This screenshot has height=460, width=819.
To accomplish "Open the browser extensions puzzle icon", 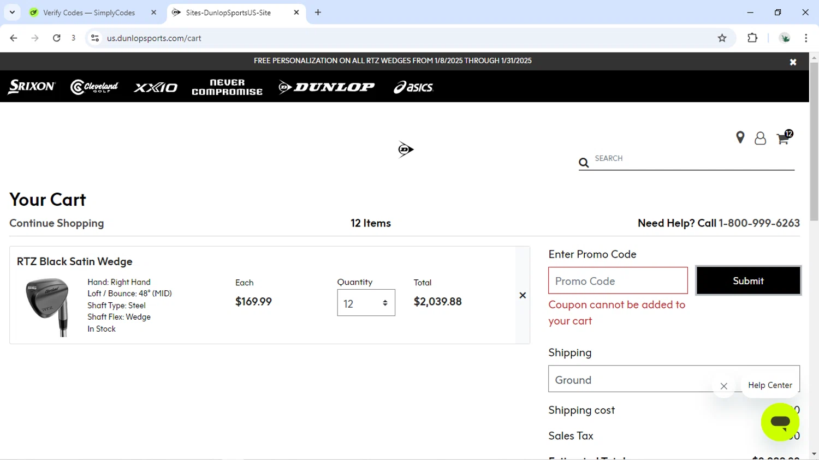I will [x=752, y=38].
